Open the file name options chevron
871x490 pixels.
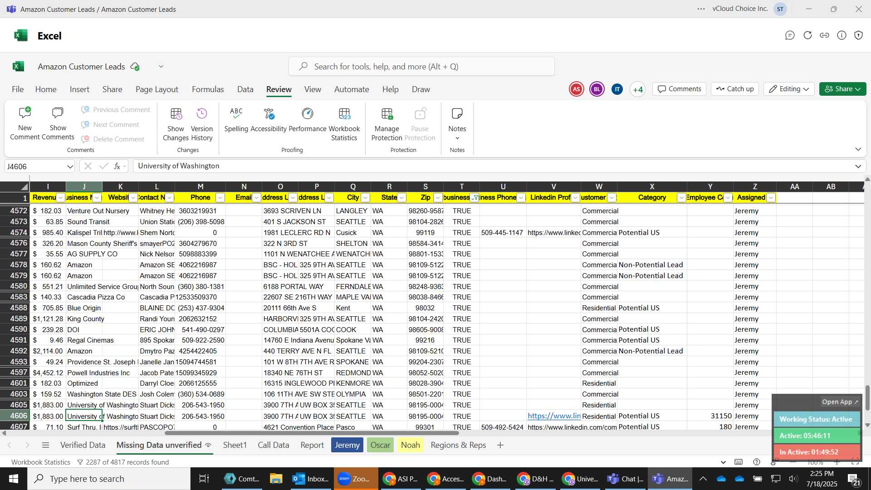coord(161,67)
